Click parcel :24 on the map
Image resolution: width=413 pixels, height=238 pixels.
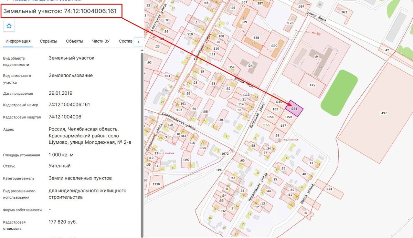tap(250, 65)
